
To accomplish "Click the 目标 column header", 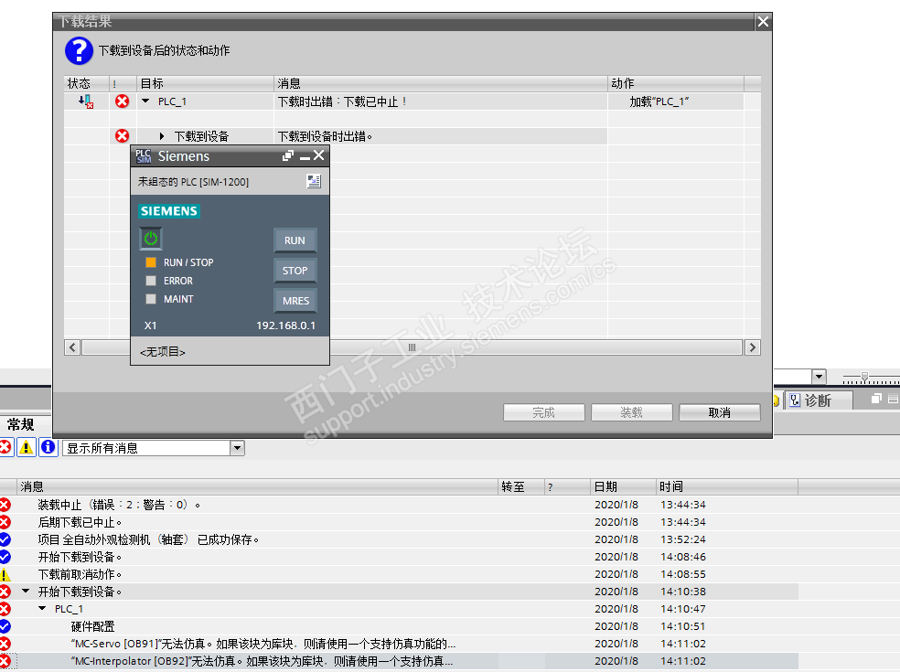I will click(205, 84).
